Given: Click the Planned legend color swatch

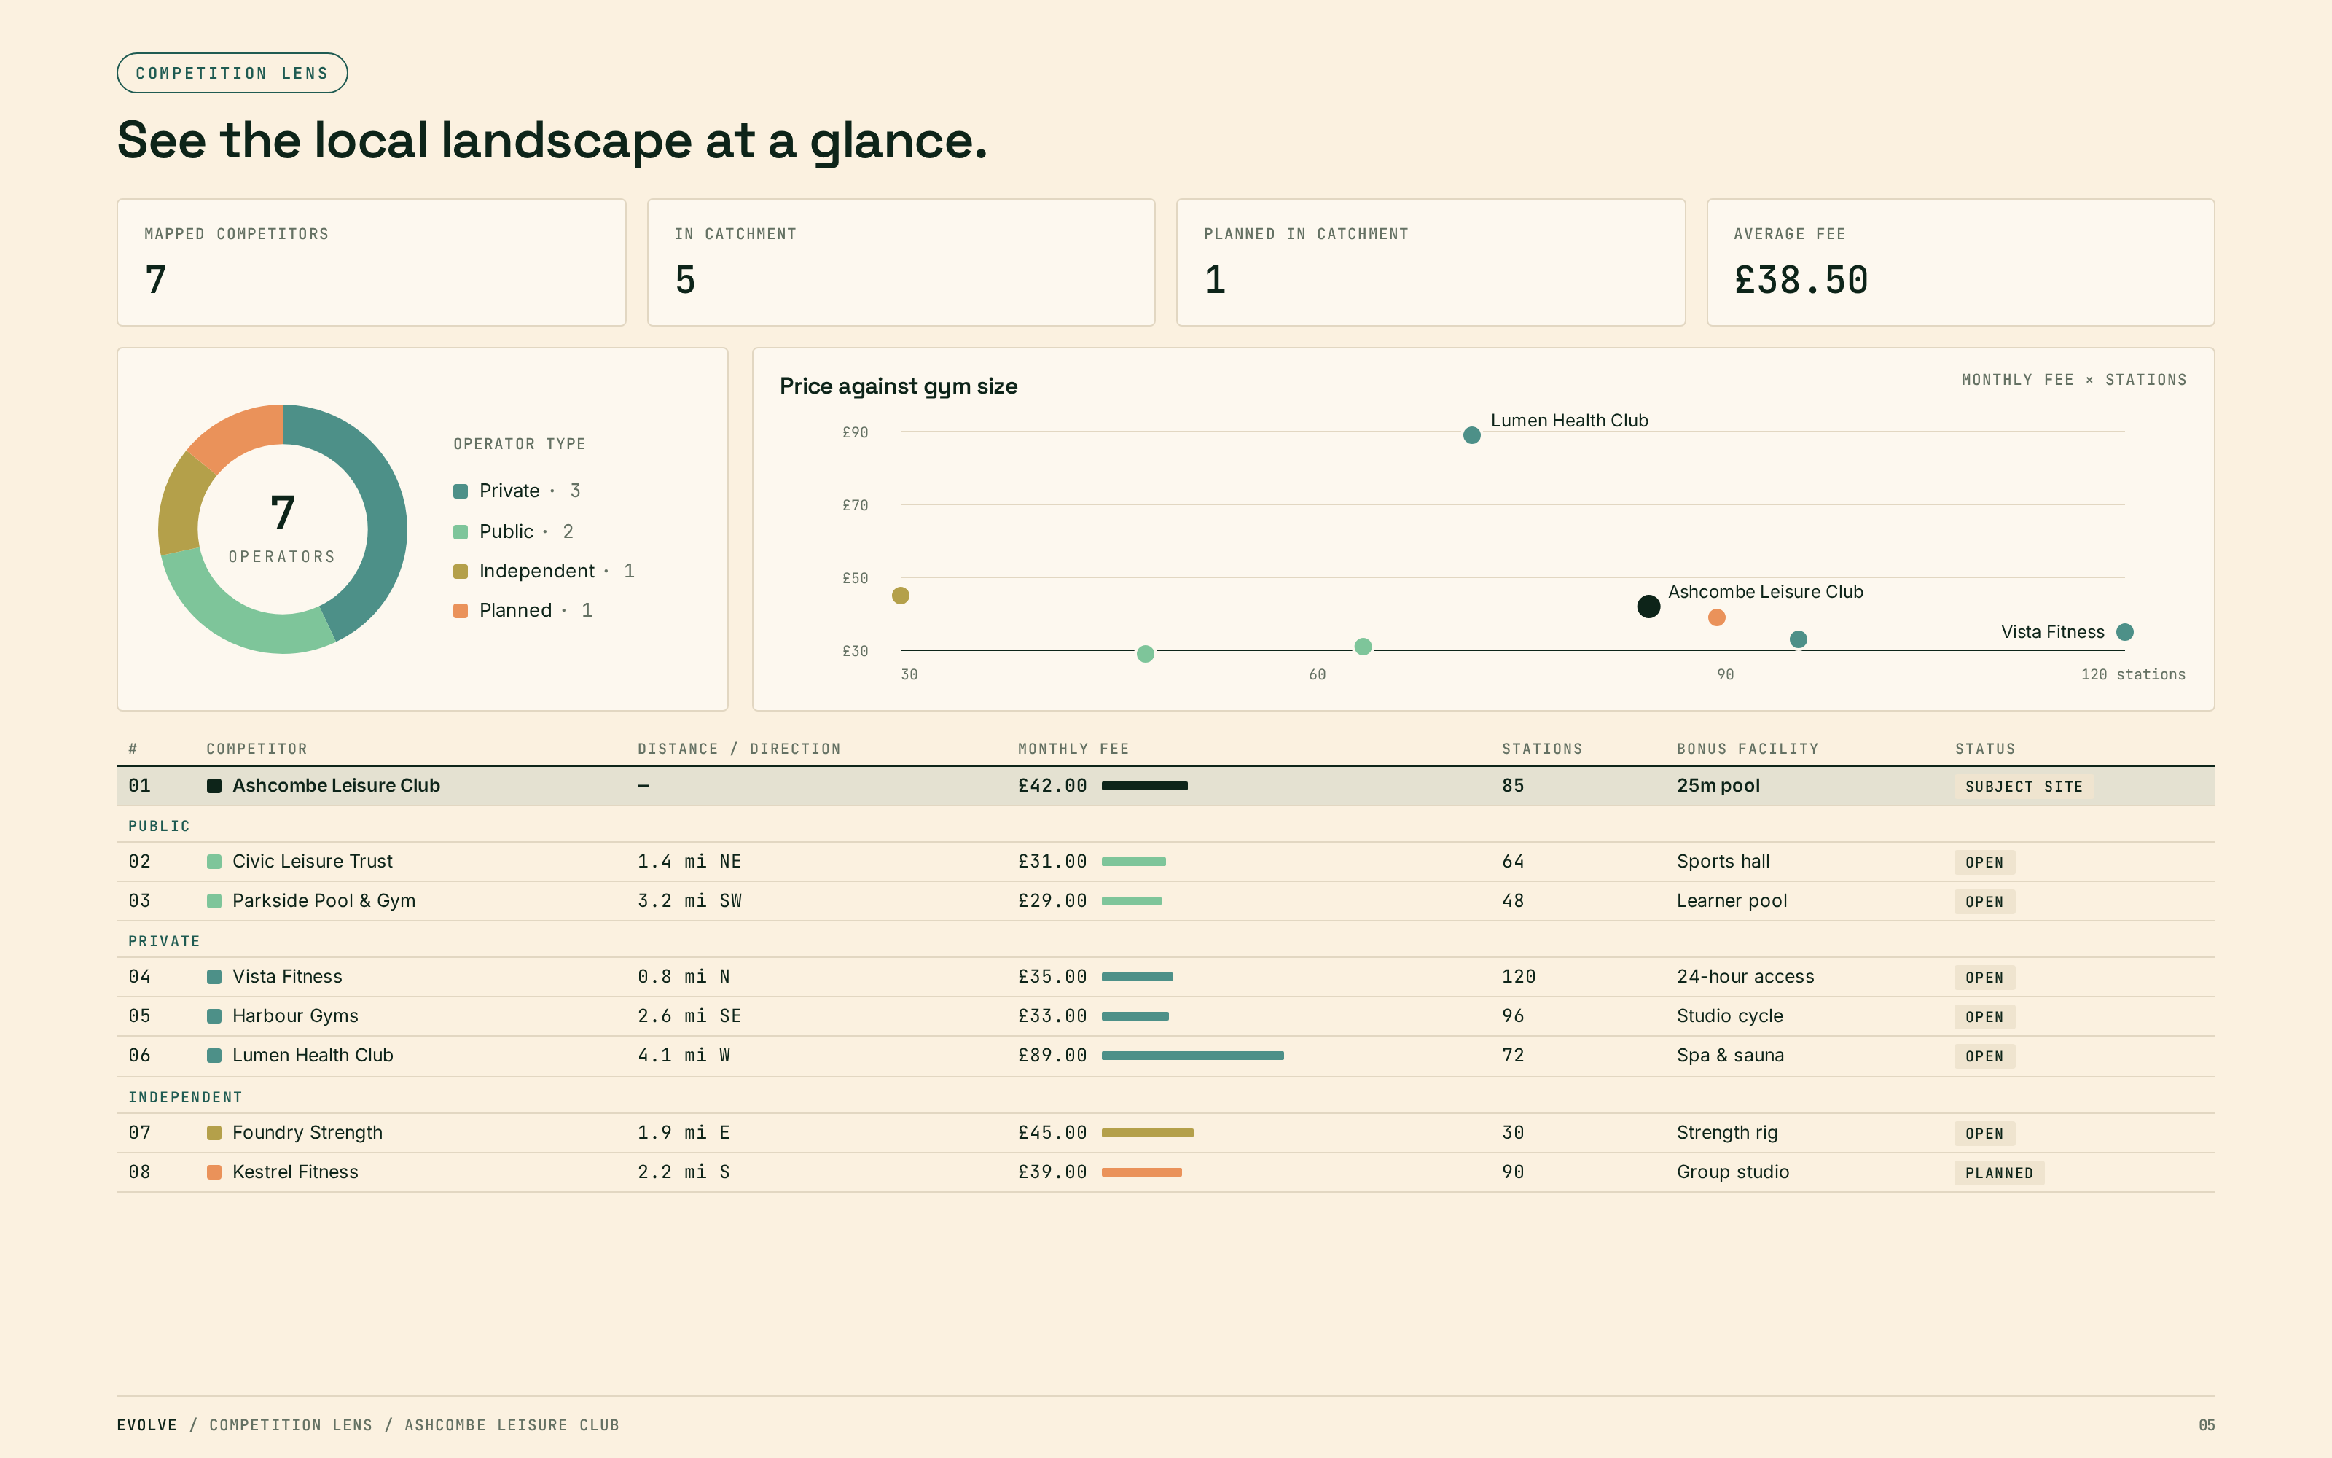Looking at the screenshot, I should point(461,610).
